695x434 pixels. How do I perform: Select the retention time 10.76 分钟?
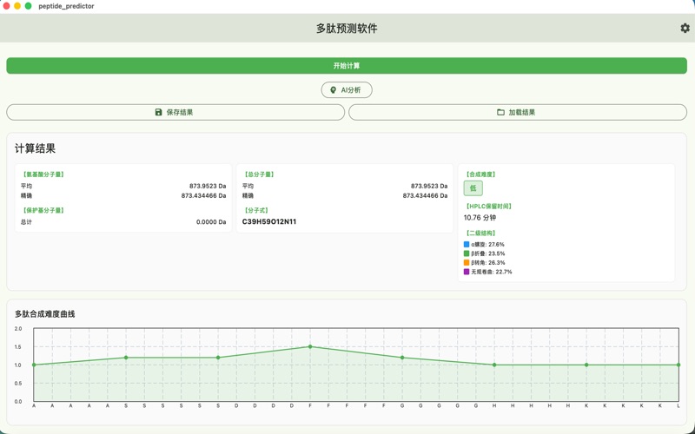click(480, 218)
